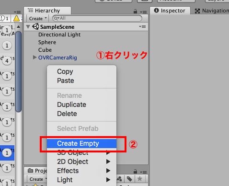The width and height of the screenshot is (229, 186).
Task: Open the 2D Object submenu
Action: pyautogui.click(x=81, y=162)
